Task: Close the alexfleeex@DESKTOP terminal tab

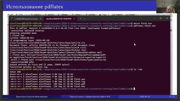Action: [x=74, y=19]
